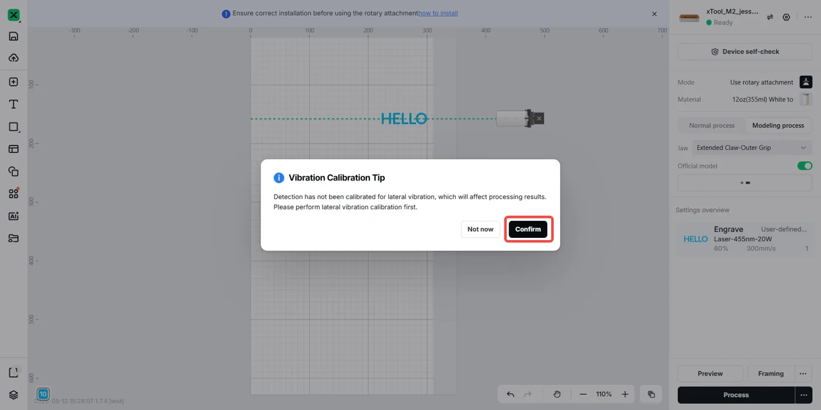Open the Layers panel icon
Screen dimensions: 821x410
pyautogui.click(x=13, y=395)
